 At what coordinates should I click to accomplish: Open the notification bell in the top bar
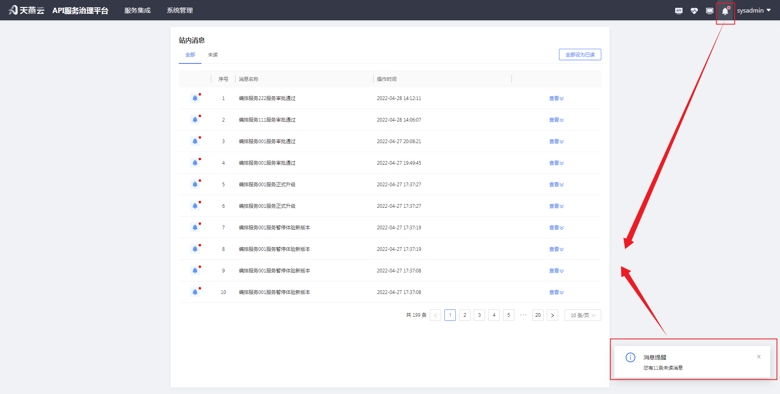725,11
